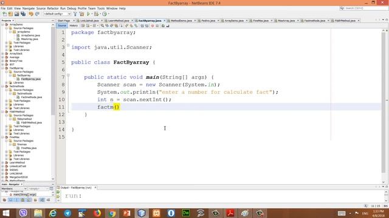Switch to the Start Page tab
Viewport: 389px width, 218px height.
point(64,21)
